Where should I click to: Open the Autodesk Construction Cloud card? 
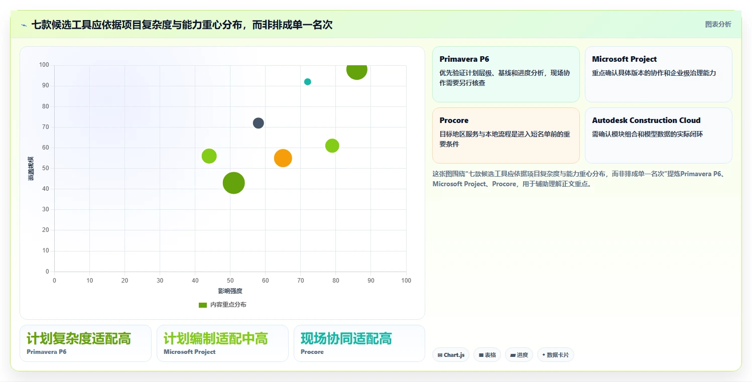(x=659, y=136)
